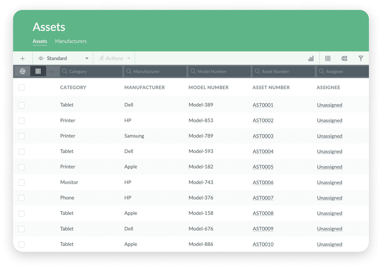Open the Actions dropdown menu
Viewport: 382px width, 268px height.
pos(114,58)
